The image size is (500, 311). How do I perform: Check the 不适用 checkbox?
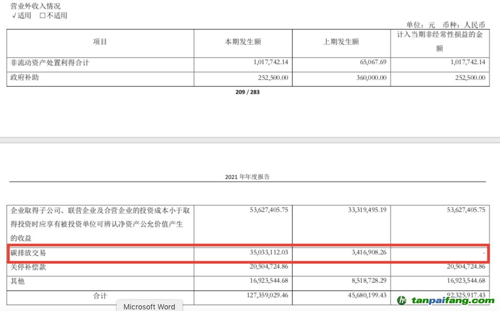[x=43, y=16]
